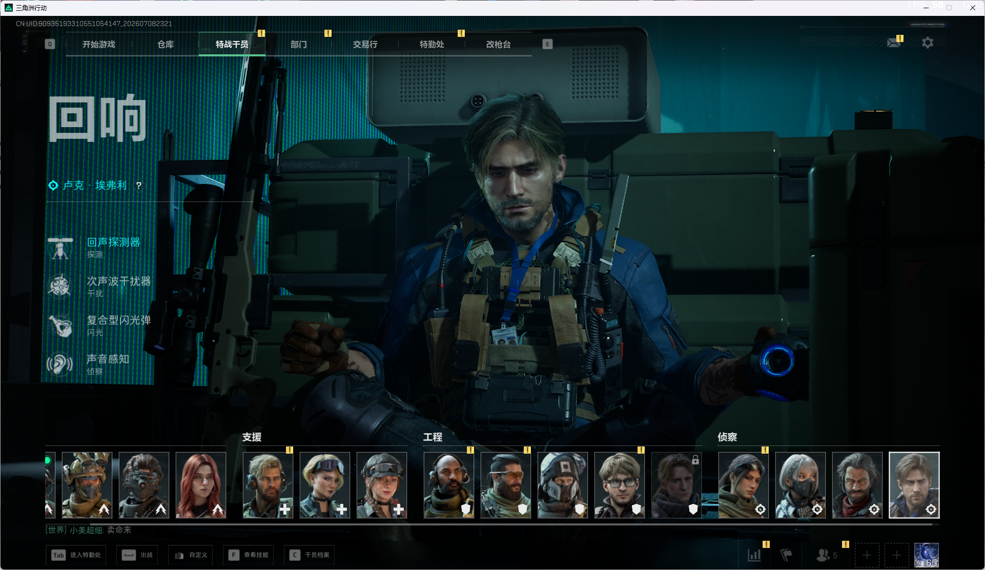Select the locked engineer operator portrait

click(x=676, y=485)
